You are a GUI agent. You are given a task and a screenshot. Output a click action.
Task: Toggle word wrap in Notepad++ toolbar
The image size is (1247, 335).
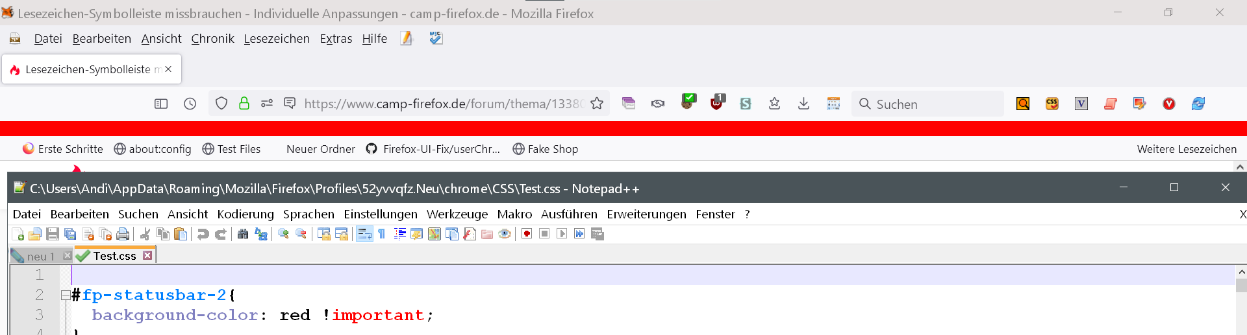pyautogui.click(x=364, y=234)
